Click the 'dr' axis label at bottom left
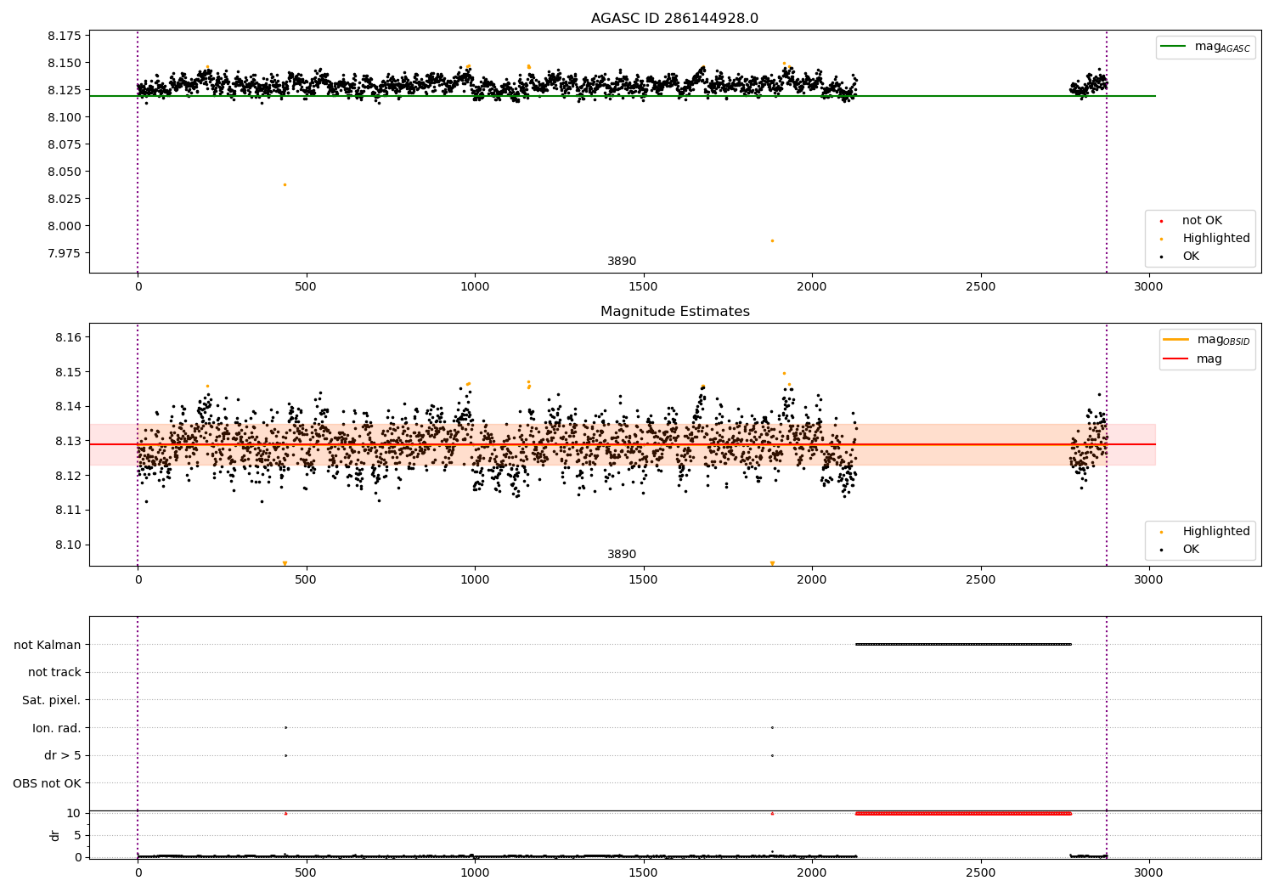Image resolution: width=1274 pixels, height=892 pixels. [55, 835]
